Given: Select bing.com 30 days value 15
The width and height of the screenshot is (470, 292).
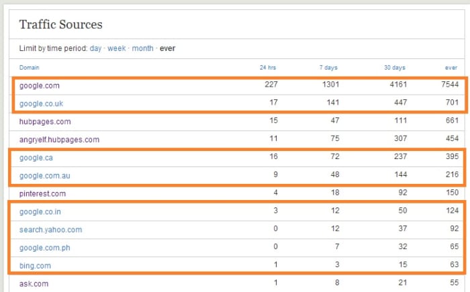Looking at the screenshot, I should pos(403,264).
